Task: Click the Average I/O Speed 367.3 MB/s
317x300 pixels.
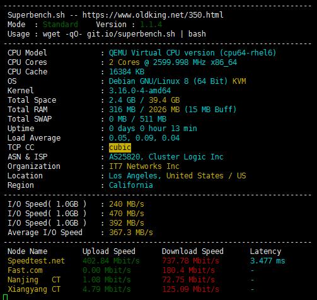Action: tap(131, 233)
